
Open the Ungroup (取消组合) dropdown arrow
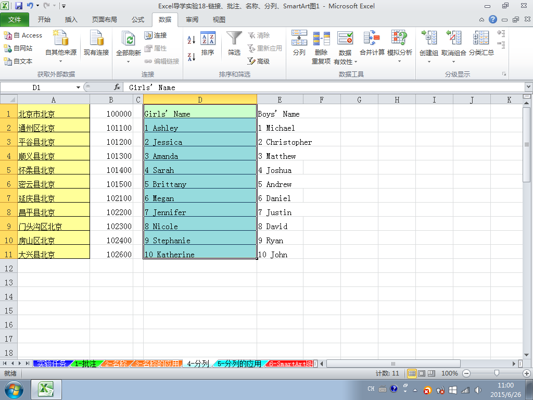[x=454, y=62]
